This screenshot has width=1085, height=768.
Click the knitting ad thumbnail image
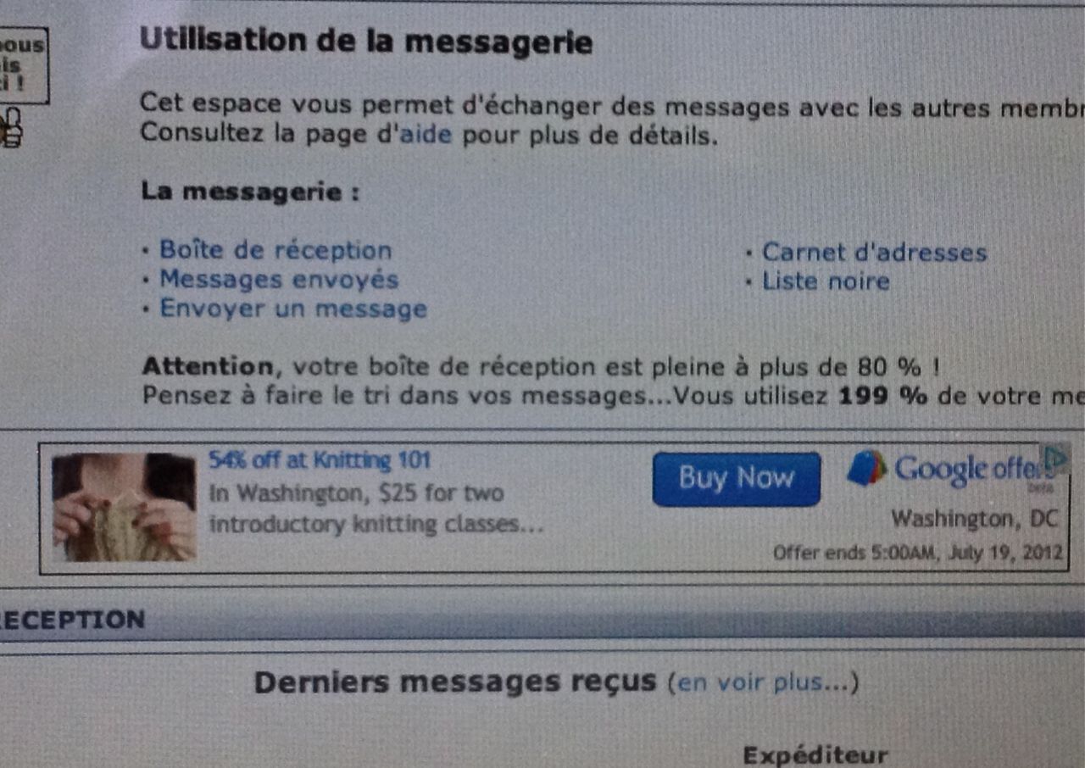coord(125,507)
